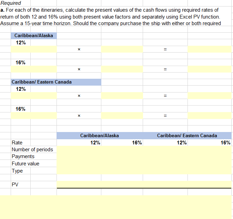Select Rate row '12%' under Caribbean/ Eastern Canada column
Image resolution: width=233 pixels, height=219 pixels.
click(x=182, y=143)
